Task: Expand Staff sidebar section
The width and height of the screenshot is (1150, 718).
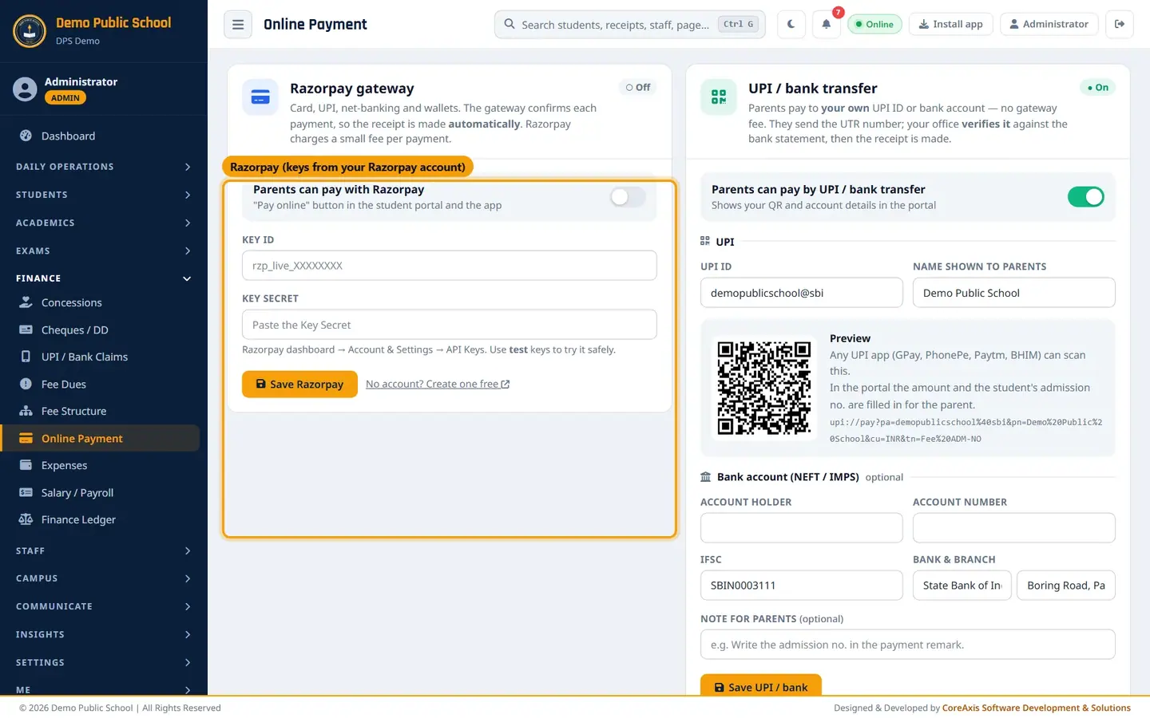Action: point(104,550)
